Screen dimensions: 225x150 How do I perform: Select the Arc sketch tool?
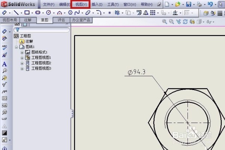[59, 13]
